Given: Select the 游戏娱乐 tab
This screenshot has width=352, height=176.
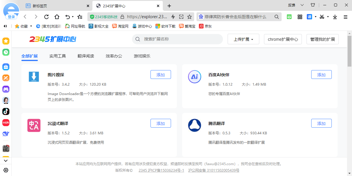Looking at the screenshot, I should (x=142, y=56).
